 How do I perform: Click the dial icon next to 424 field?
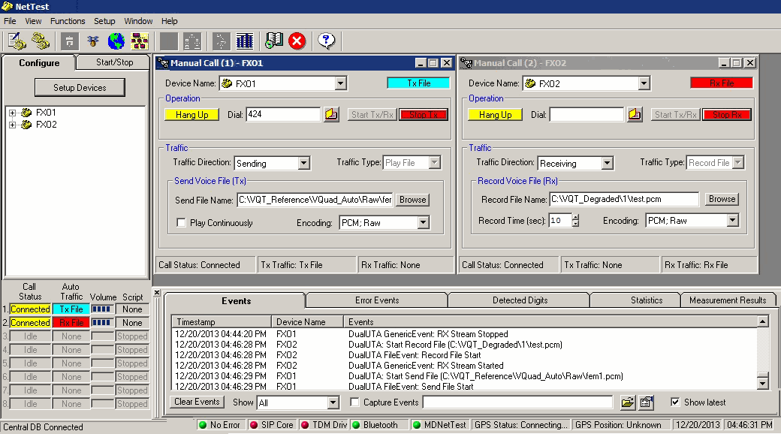coord(331,114)
